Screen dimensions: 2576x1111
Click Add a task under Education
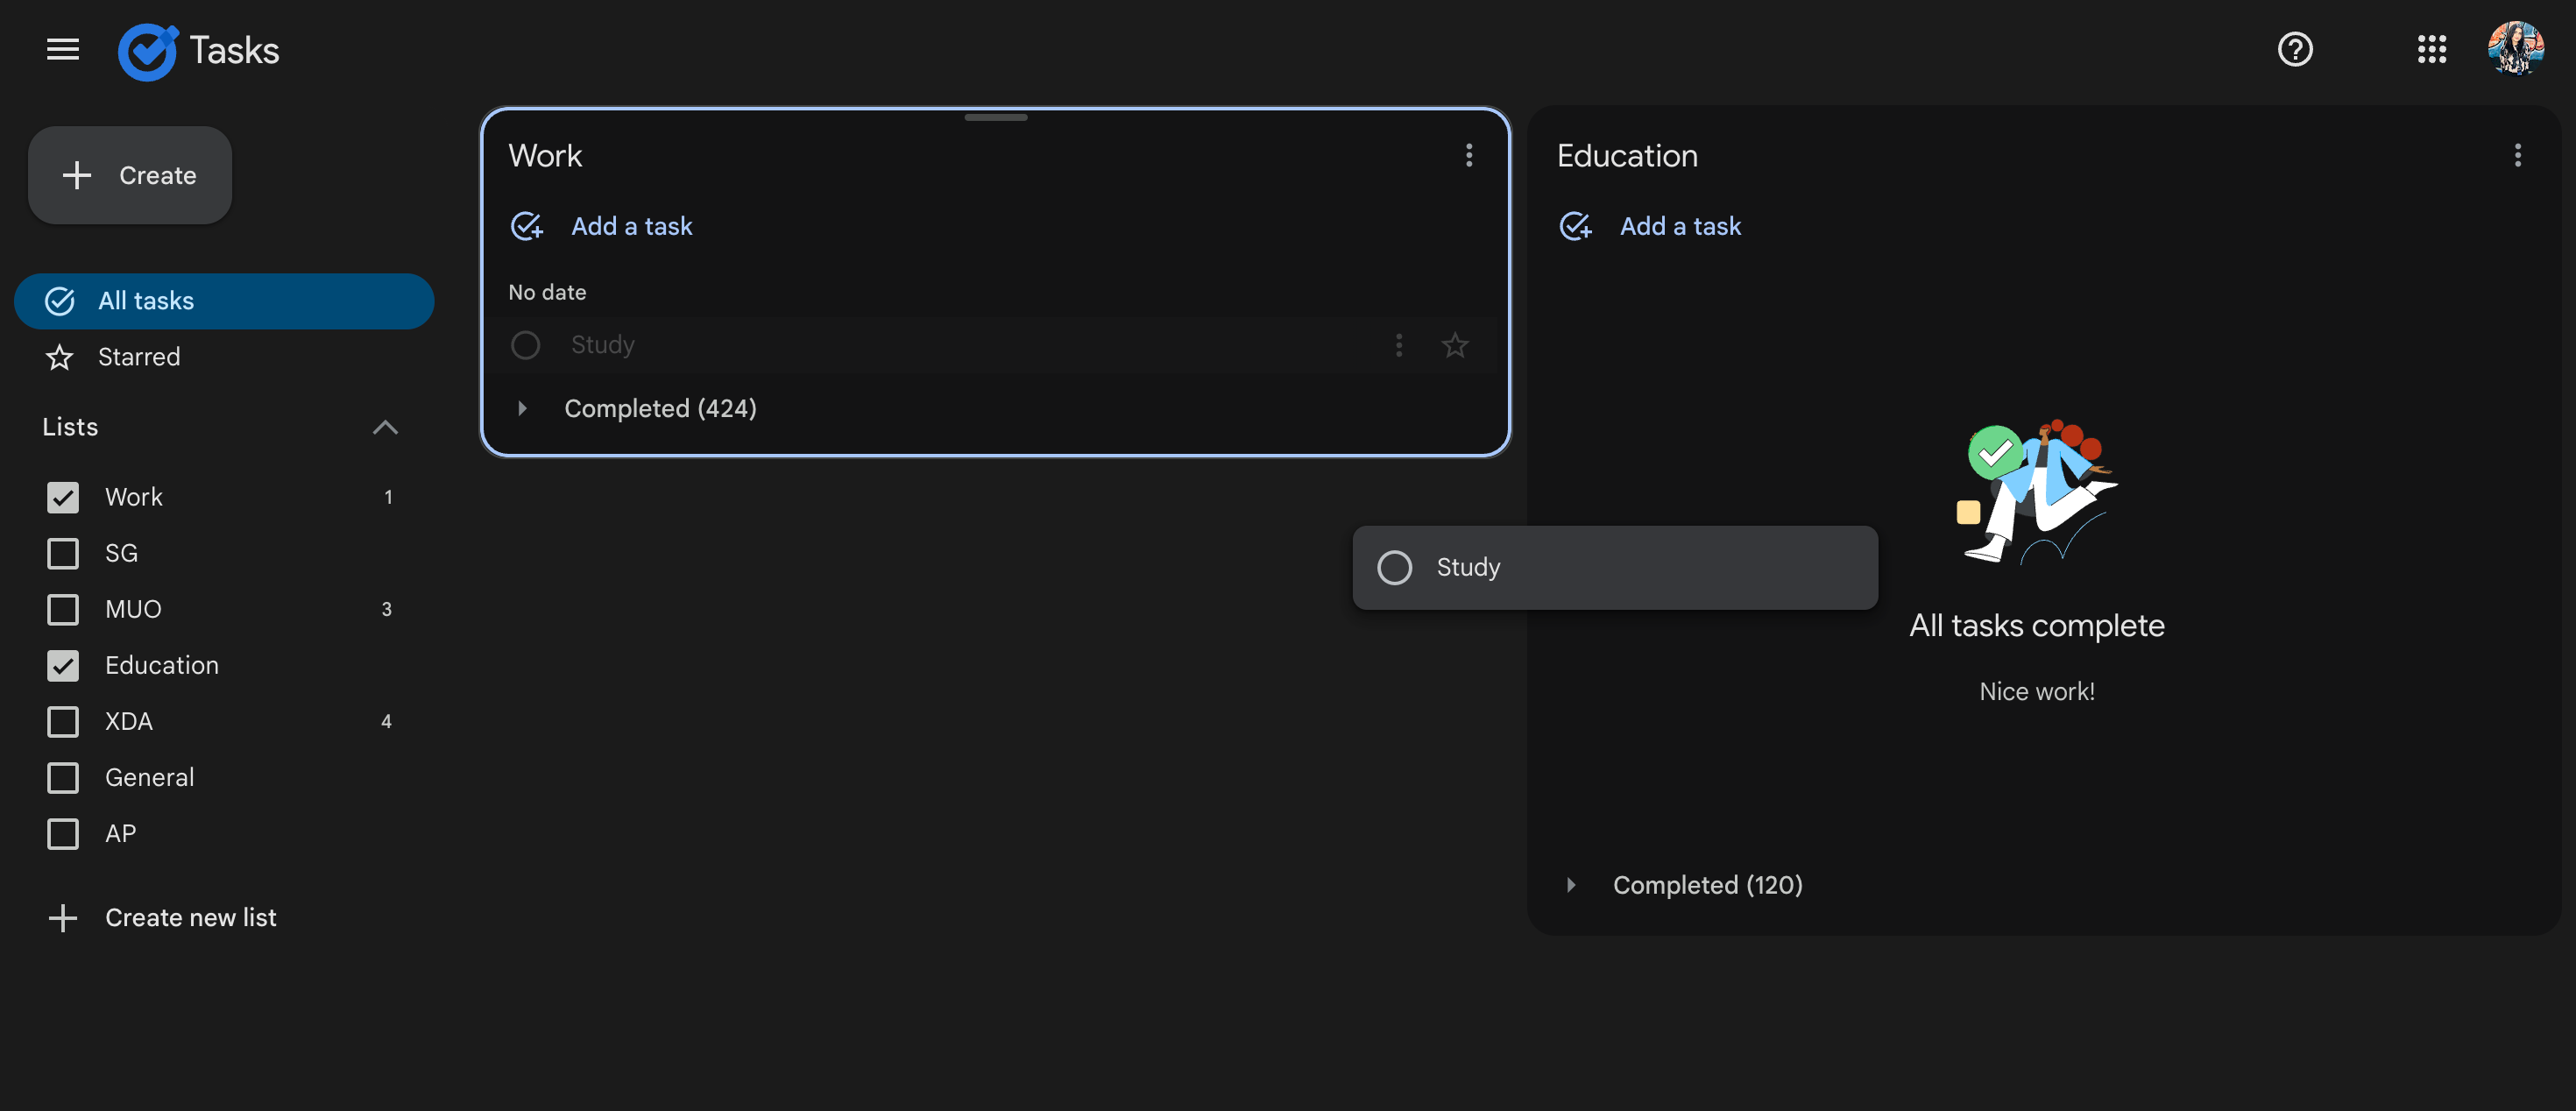tap(1679, 226)
